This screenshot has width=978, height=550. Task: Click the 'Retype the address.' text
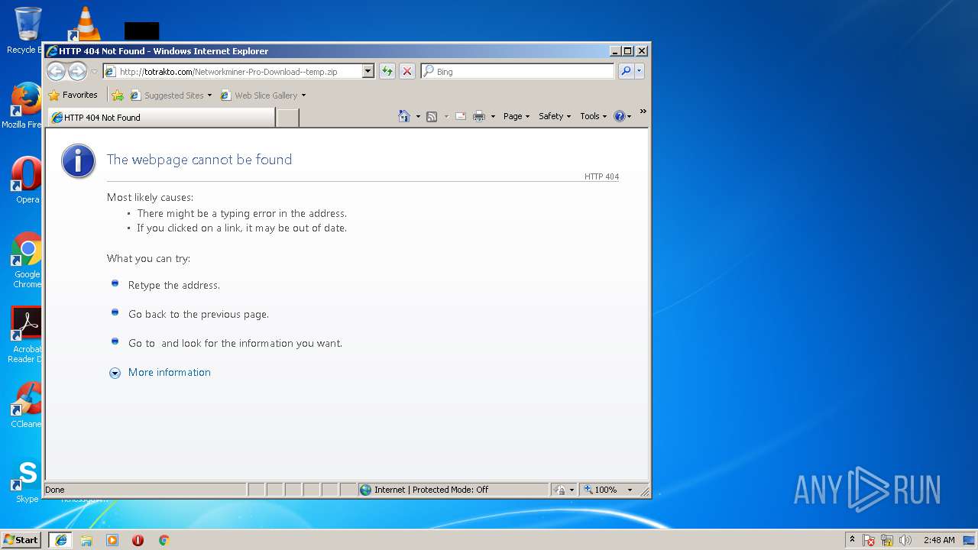(x=174, y=285)
